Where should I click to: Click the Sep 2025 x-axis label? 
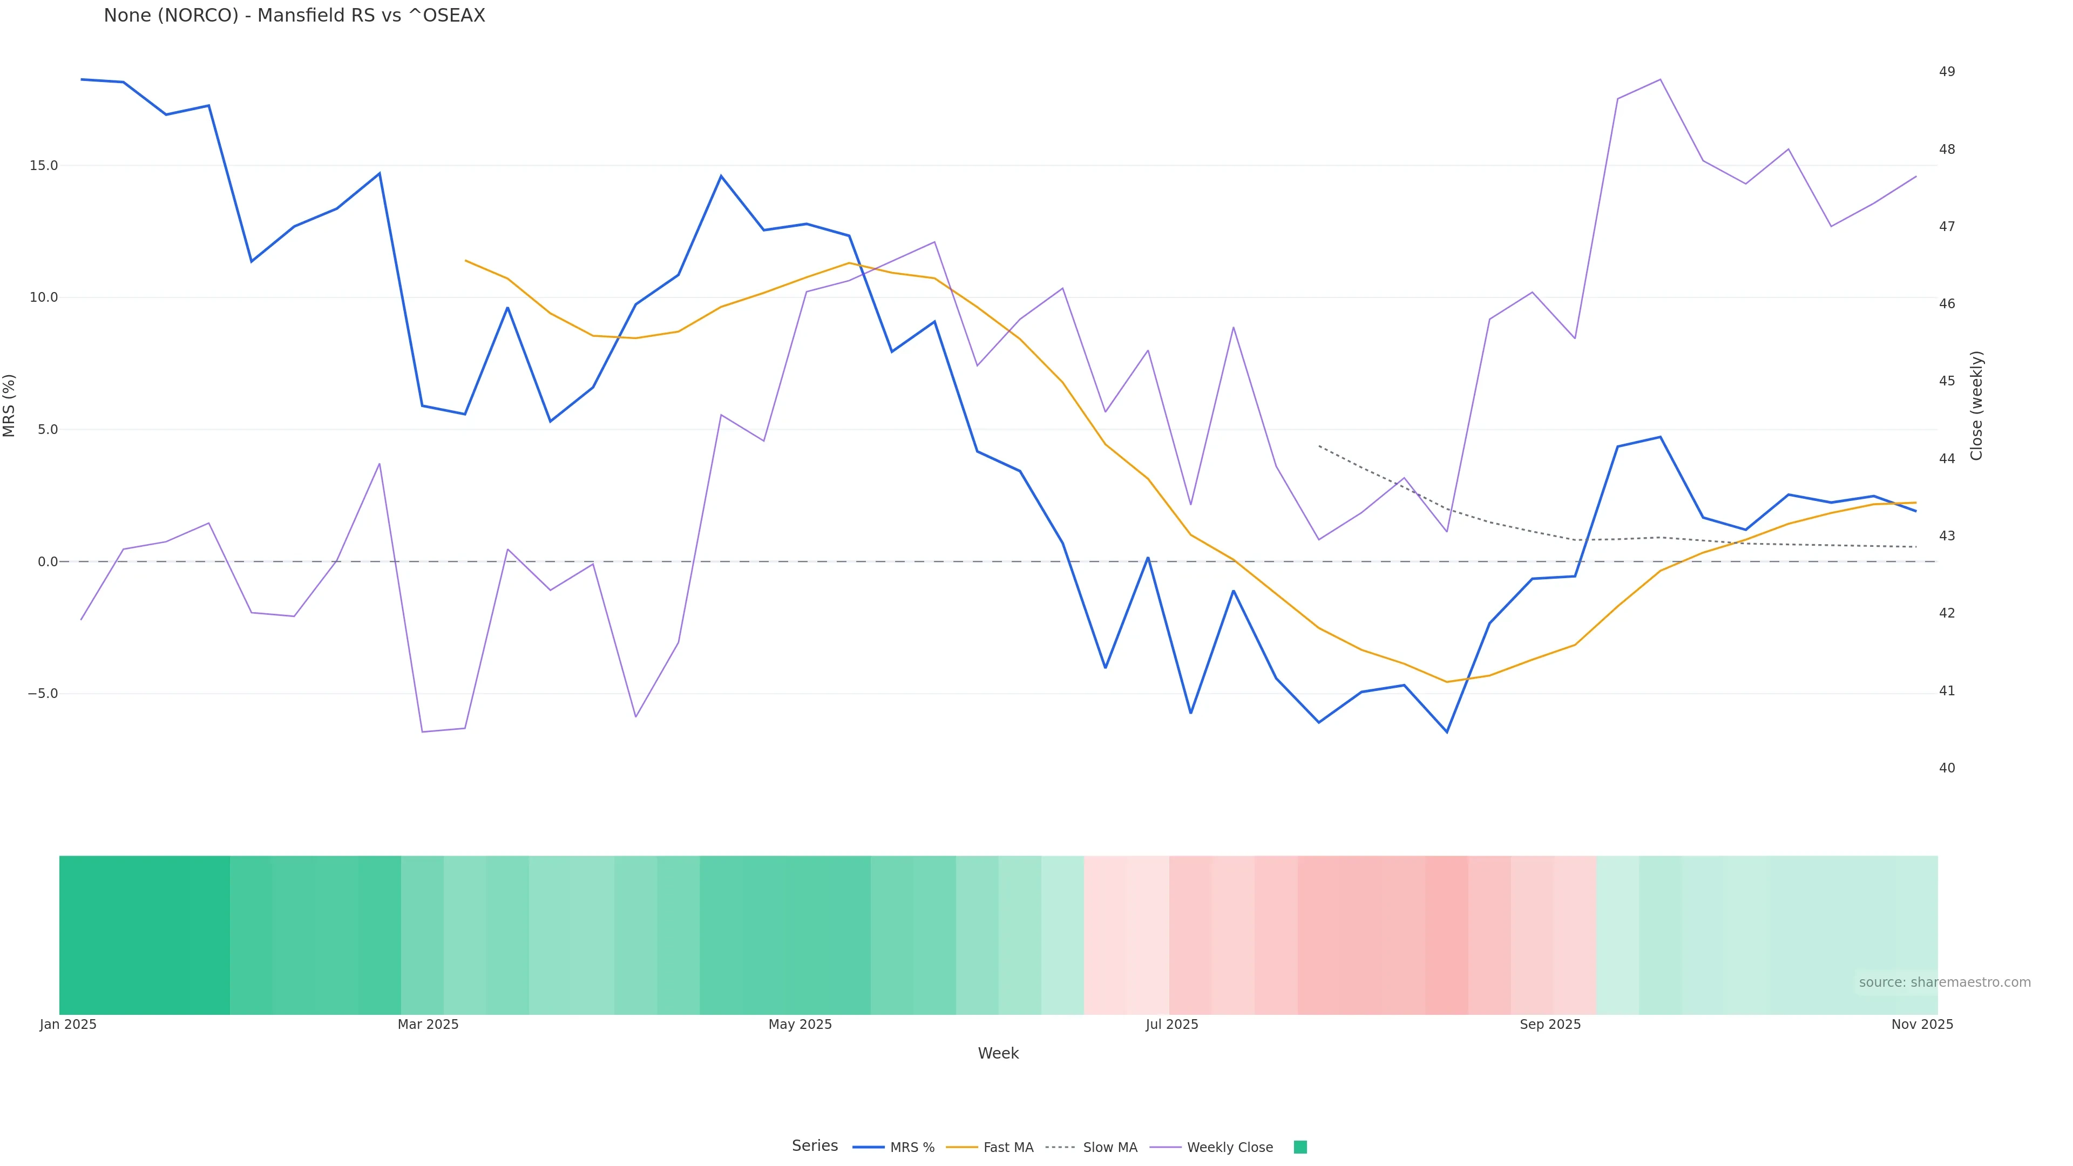1550,1025
